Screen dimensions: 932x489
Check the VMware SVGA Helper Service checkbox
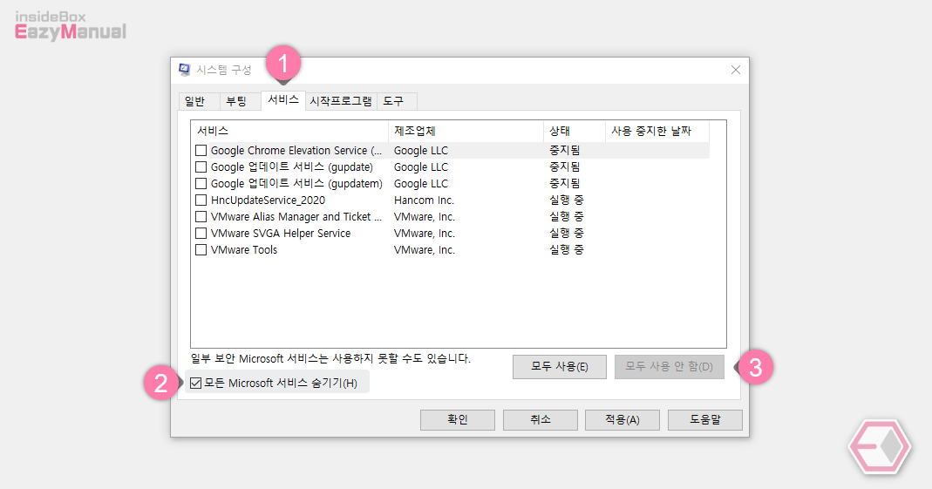point(201,234)
